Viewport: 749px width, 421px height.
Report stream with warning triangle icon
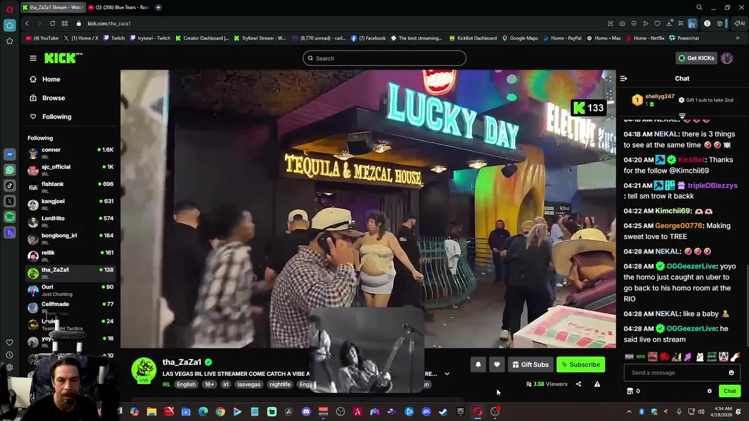pyautogui.click(x=597, y=384)
